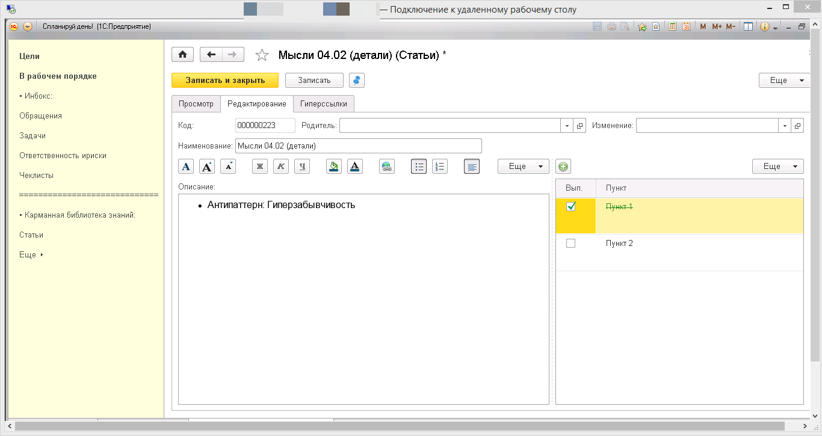Check the Пункт 2 checkbox
Viewport: 822px width, 436px height.
(x=571, y=244)
